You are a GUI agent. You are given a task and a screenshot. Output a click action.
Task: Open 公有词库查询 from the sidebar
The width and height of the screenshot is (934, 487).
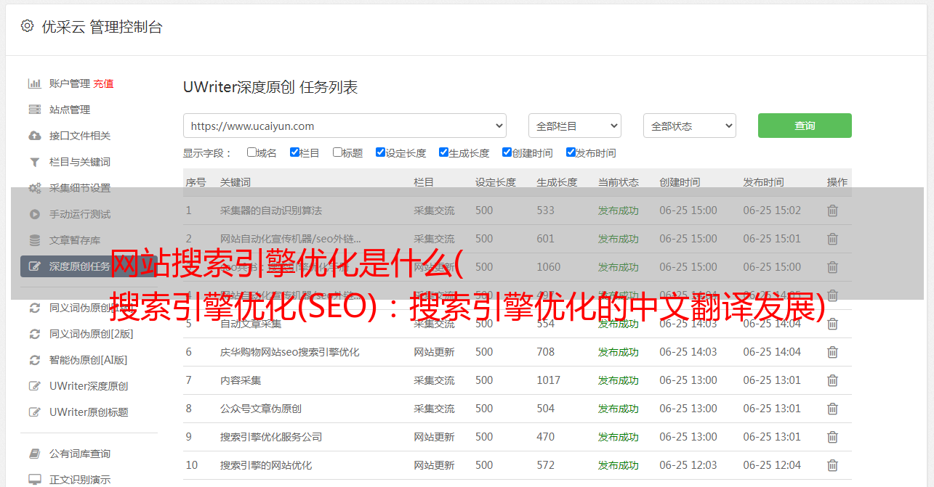[x=80, y=454]
